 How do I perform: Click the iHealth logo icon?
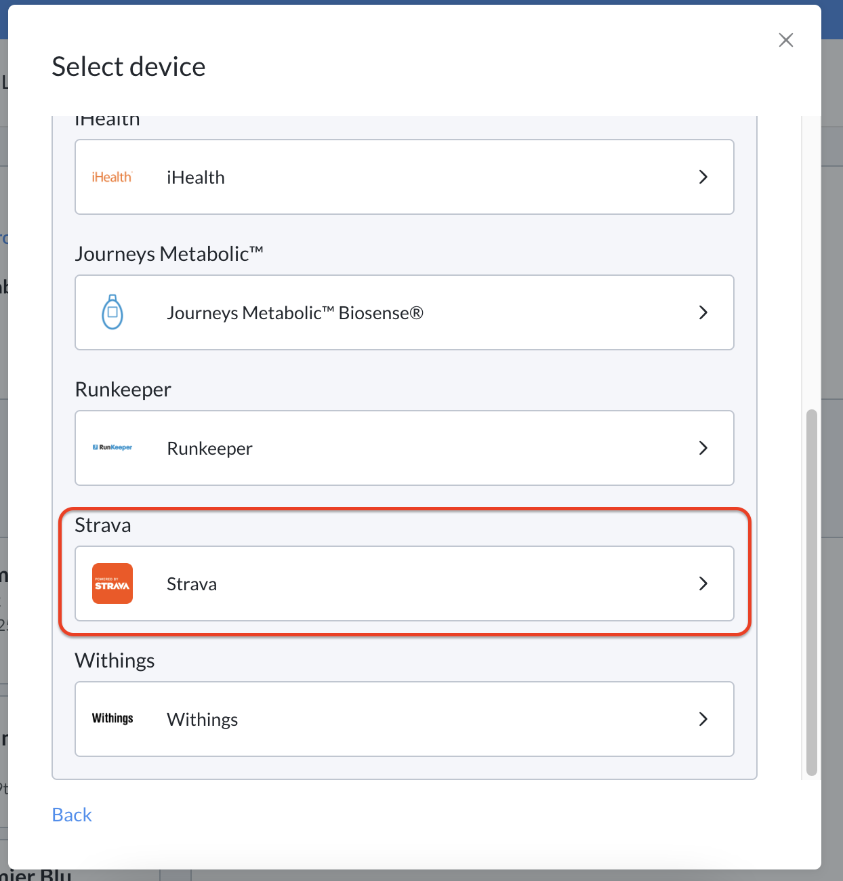coord(112,177)
